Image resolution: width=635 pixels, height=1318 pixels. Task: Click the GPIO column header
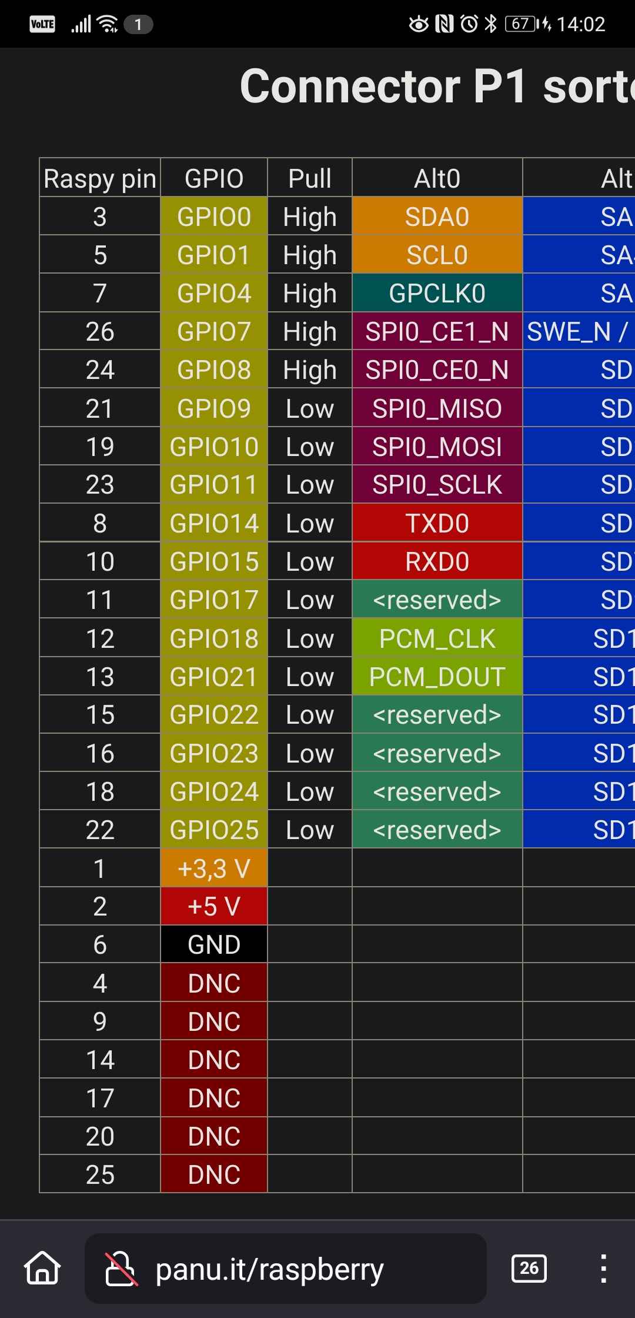(214, 178)
